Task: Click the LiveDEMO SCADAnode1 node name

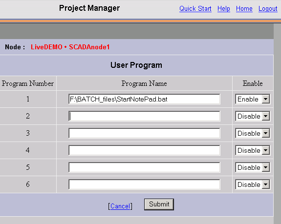Action: click(70, 47)
